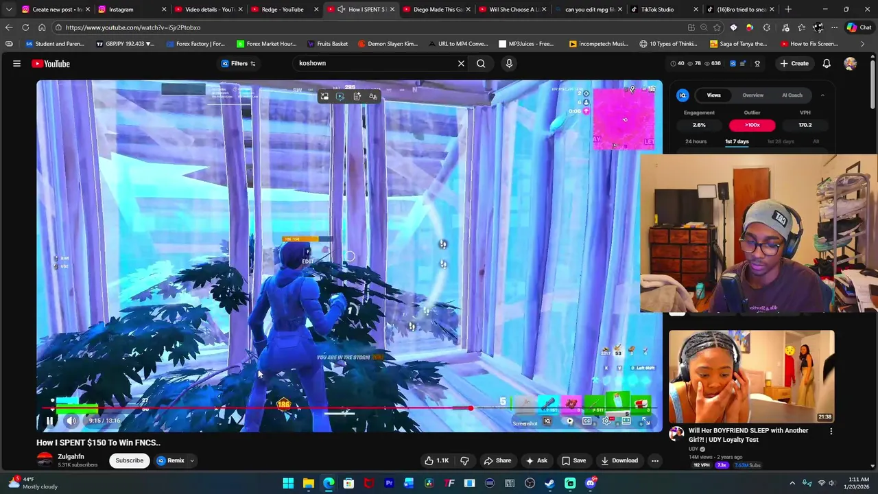
Task: Refresh the browser page
Action: [x=25, y=27]
